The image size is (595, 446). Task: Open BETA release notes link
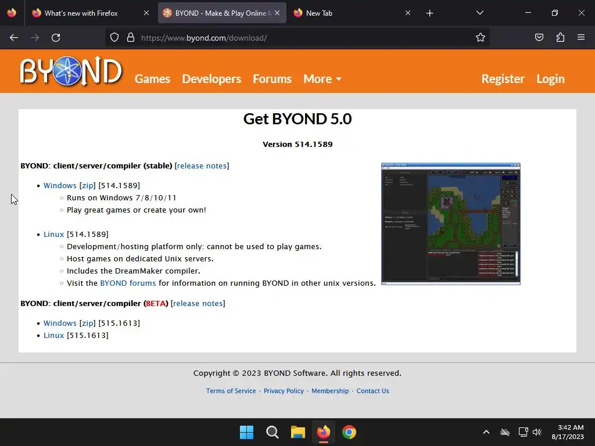[198, 303]
